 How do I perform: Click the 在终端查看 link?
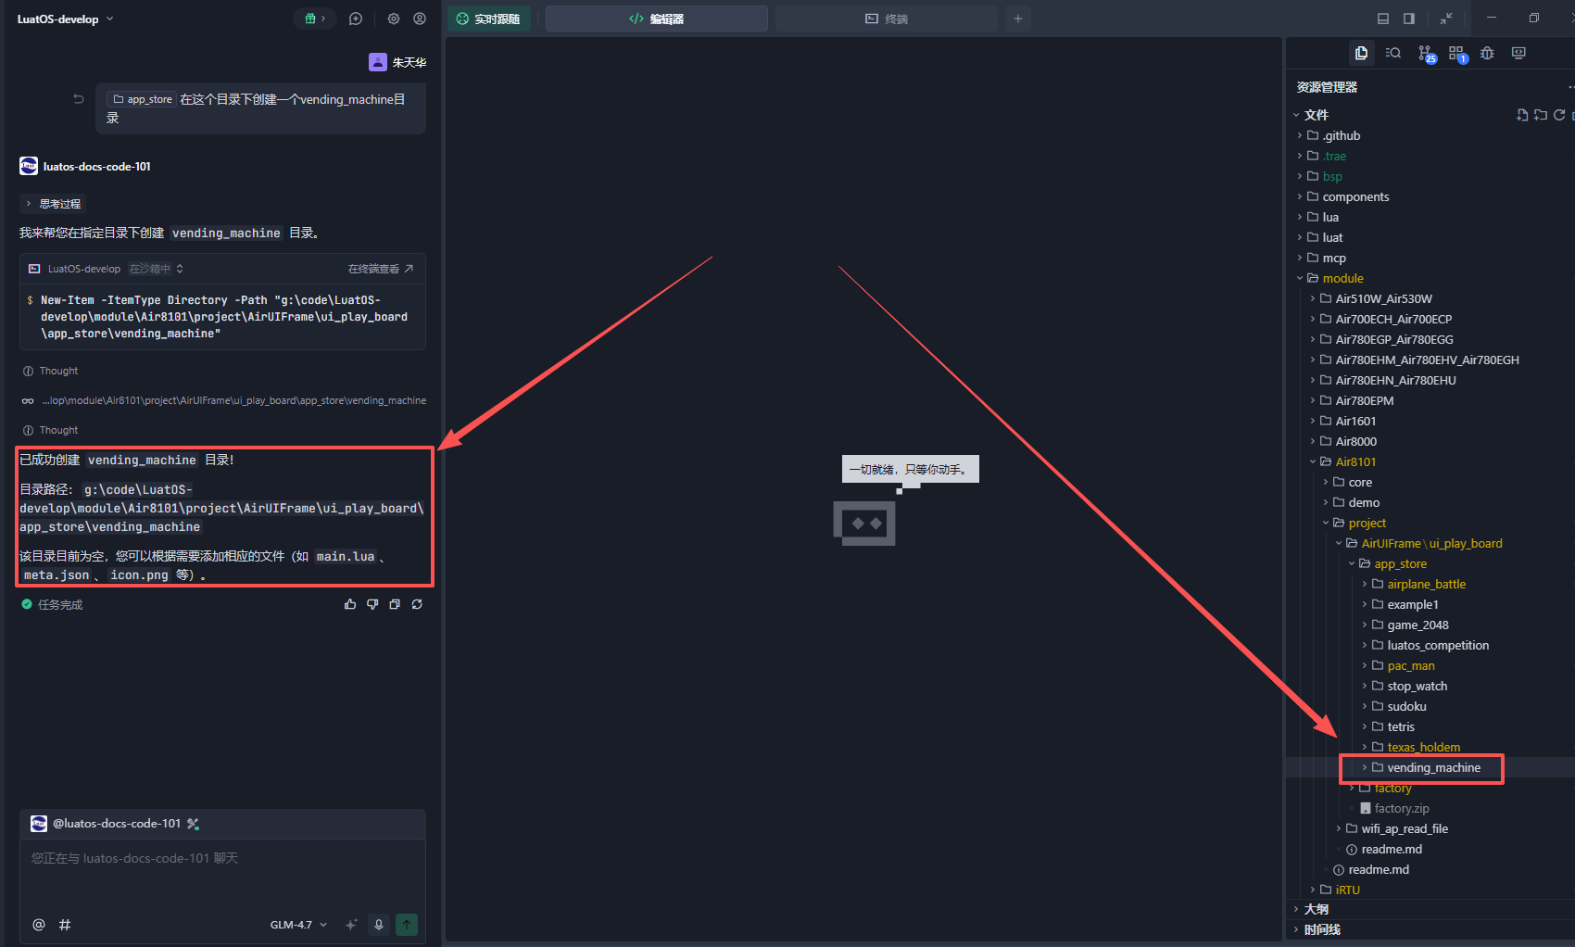click(381, 269)
